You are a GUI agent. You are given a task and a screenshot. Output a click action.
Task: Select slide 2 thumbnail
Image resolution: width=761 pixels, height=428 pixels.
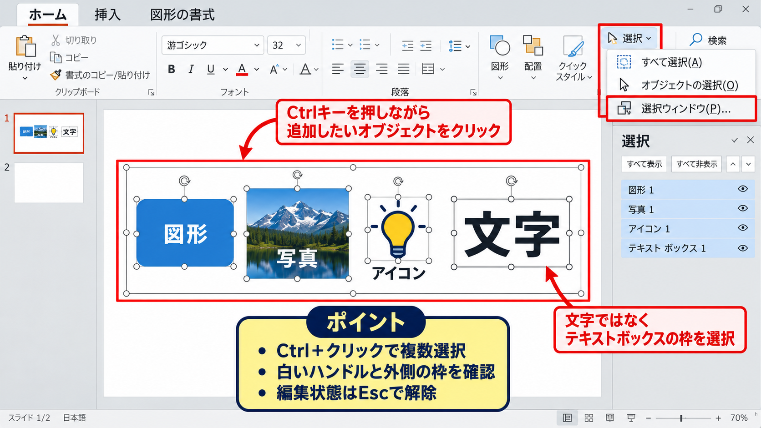[49, 182]
